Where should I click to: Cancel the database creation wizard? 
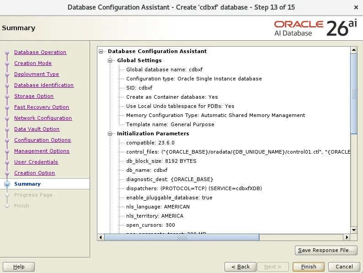click(x=344, y=267)
